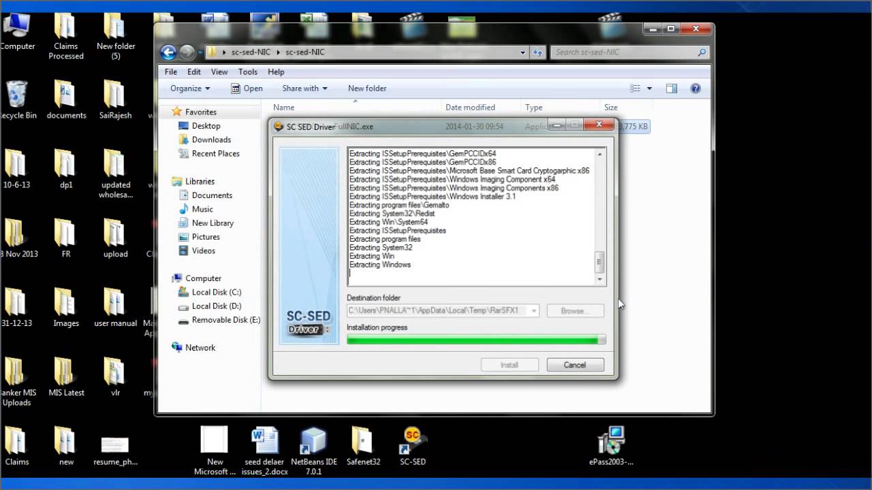
Task: Click the refresh button beside address bar
Action: click(538, 52)
